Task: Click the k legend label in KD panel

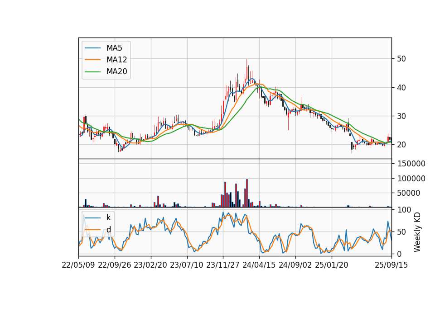Action: pyautogui.click(x=108, y=217)
